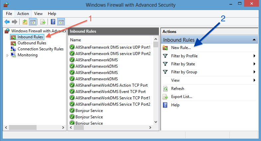This screenshot has width=261, height=141.
Task: Click Export List... in Actions pane
Action: click(x=182, y=97)
